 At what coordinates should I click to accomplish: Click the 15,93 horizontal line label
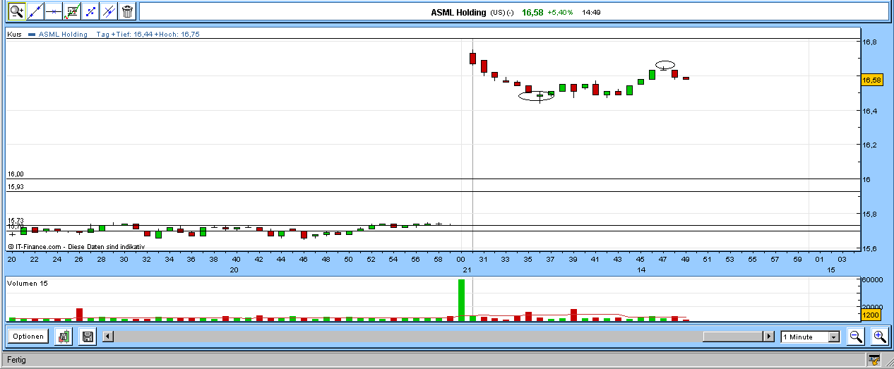pyautogui.click(x=16, y=187)
